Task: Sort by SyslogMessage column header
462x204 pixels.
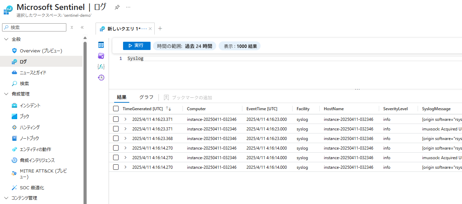Action: point(436,109)
